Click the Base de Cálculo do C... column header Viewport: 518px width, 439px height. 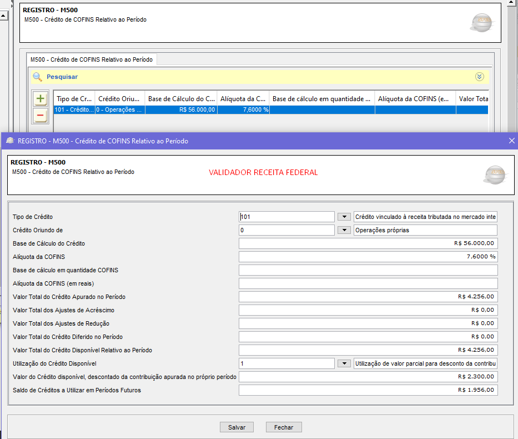(181, 98)
